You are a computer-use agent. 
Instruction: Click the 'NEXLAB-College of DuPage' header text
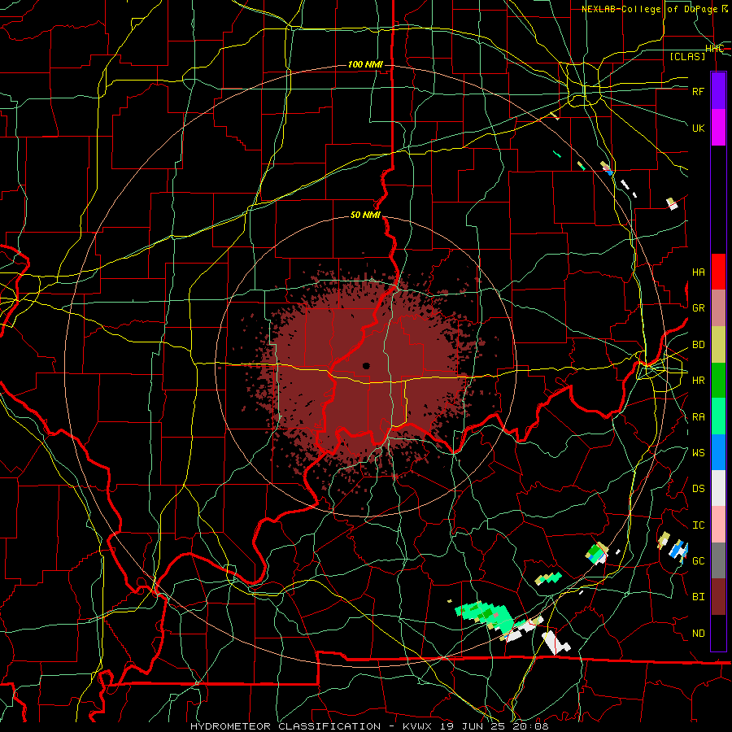click(649, 9)
